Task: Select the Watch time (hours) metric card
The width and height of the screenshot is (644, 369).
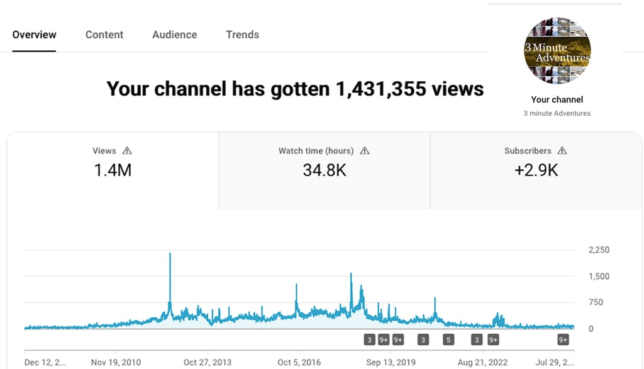Action: pyautogui.click(x=325, y=171)
